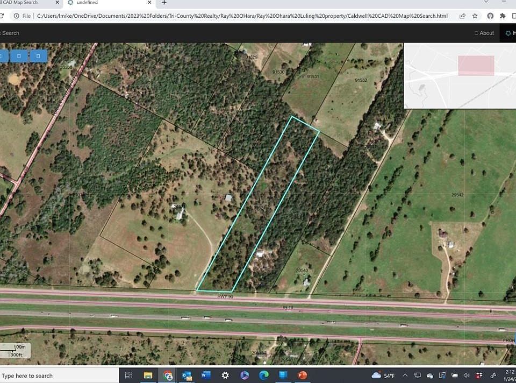Open the purple play-icon app in taskbar

pos(245,375)
